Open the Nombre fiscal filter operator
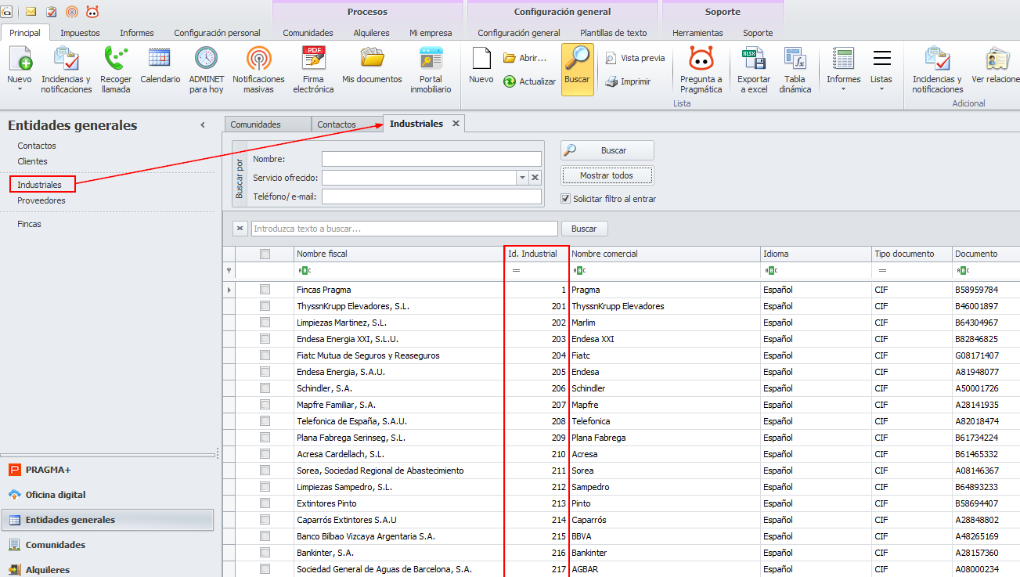Screen dimensions: 1020x577 click(x=305, y=271)
